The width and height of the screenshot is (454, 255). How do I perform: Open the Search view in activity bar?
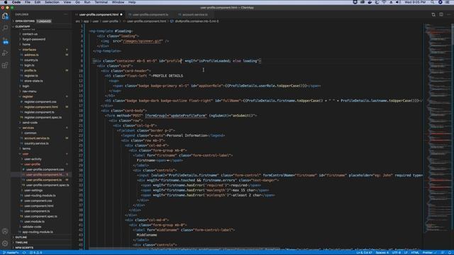point(5,28)
